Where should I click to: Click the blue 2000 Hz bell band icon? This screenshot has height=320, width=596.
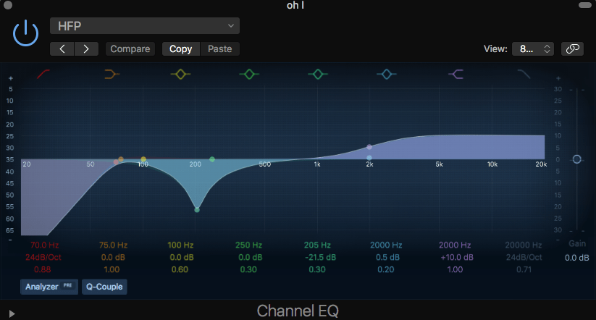386,74
